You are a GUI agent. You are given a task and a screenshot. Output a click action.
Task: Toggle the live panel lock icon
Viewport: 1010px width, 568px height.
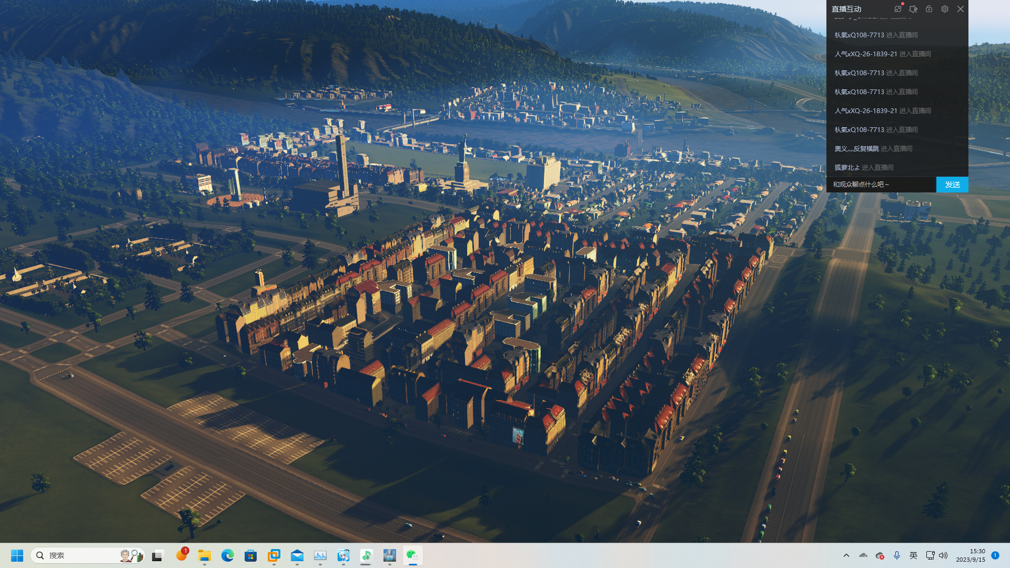tap(929, 9)
